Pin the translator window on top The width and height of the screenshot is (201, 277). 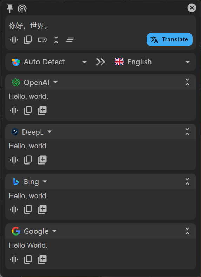click(10, 8)
